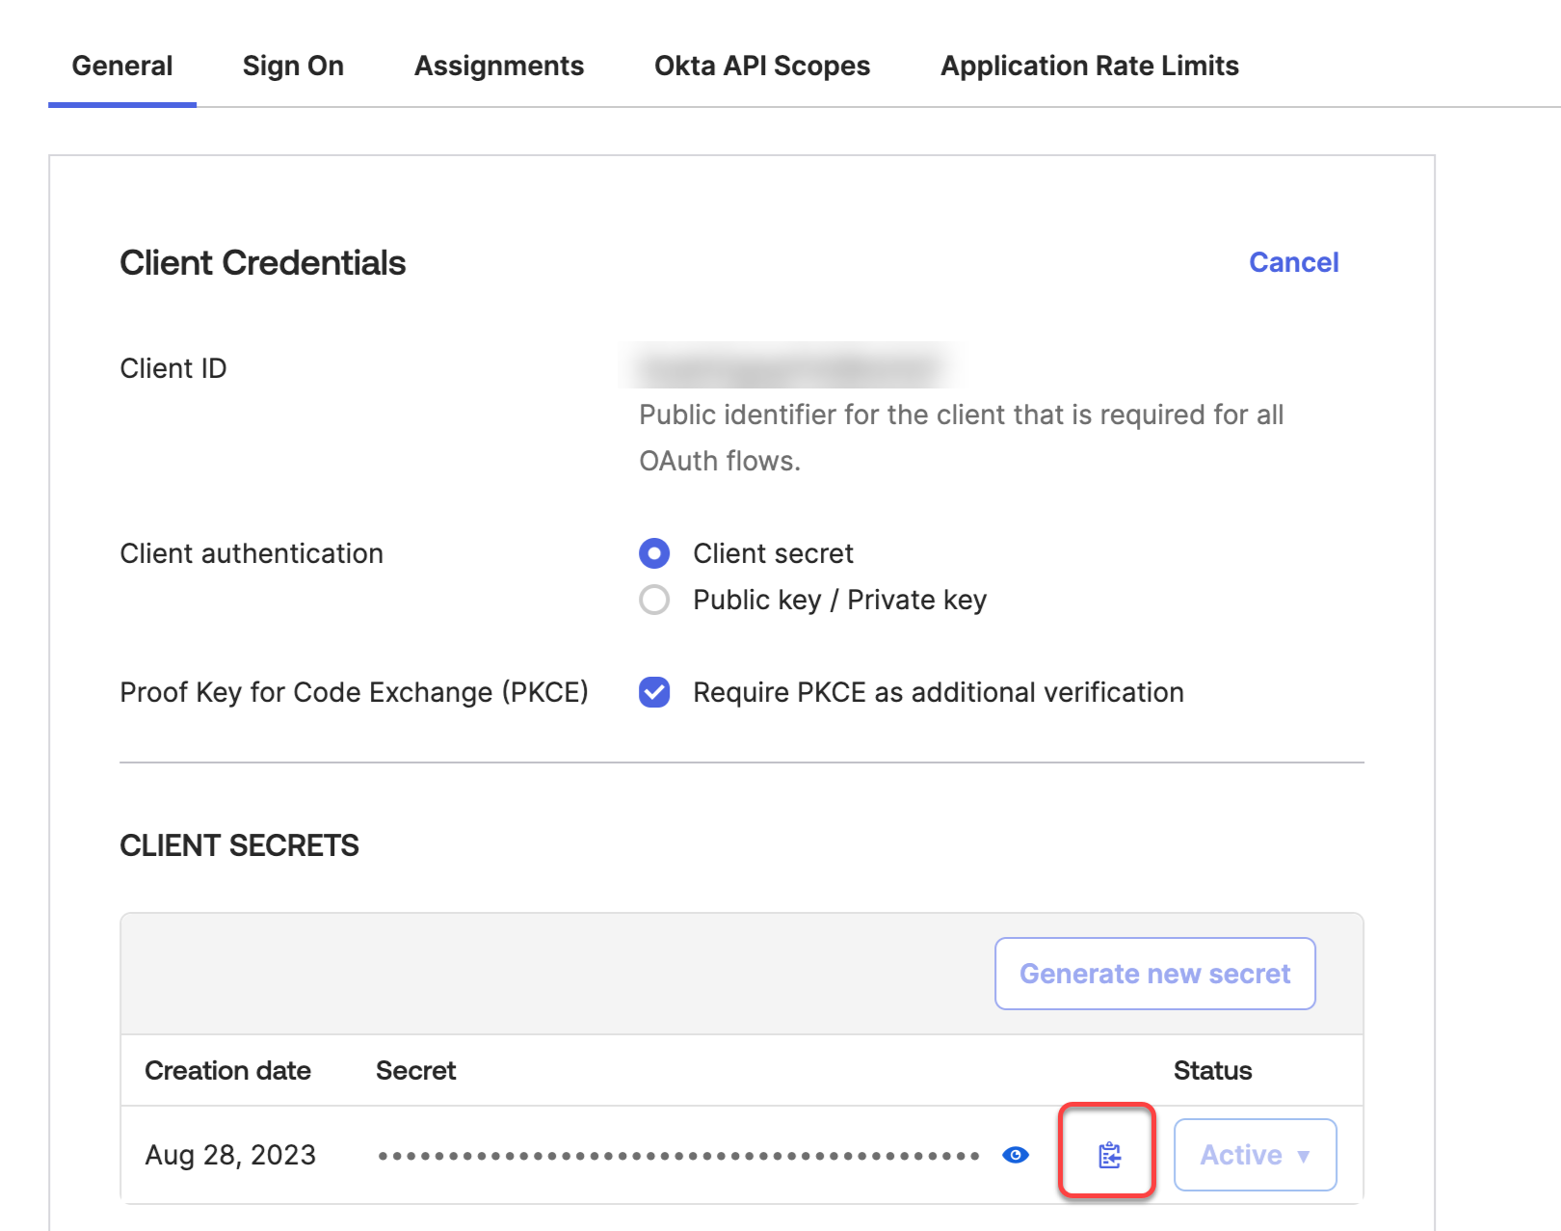Click the Secret column header
Screen dimensions: 1561x1231
[415, 1070]
